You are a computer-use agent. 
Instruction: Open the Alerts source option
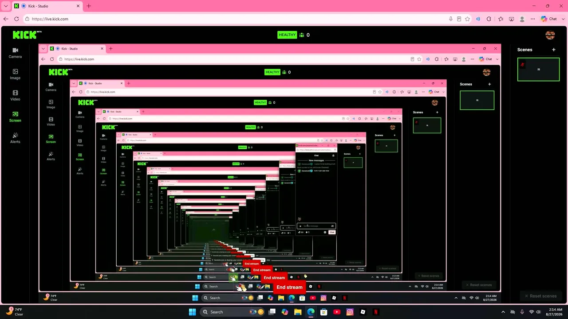(15, 138)
